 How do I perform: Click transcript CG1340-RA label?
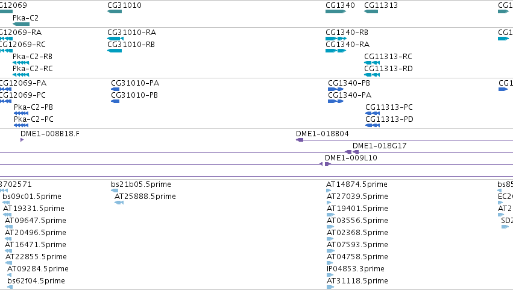click(x=347, y=45)
